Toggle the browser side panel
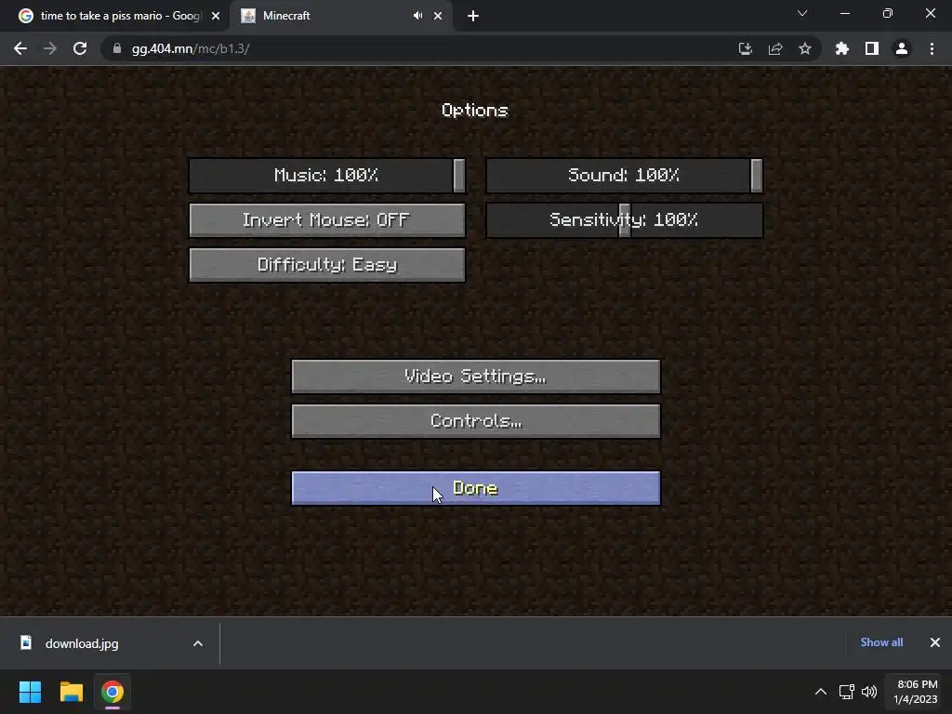 pyautogui.click(x=872, y=48)
